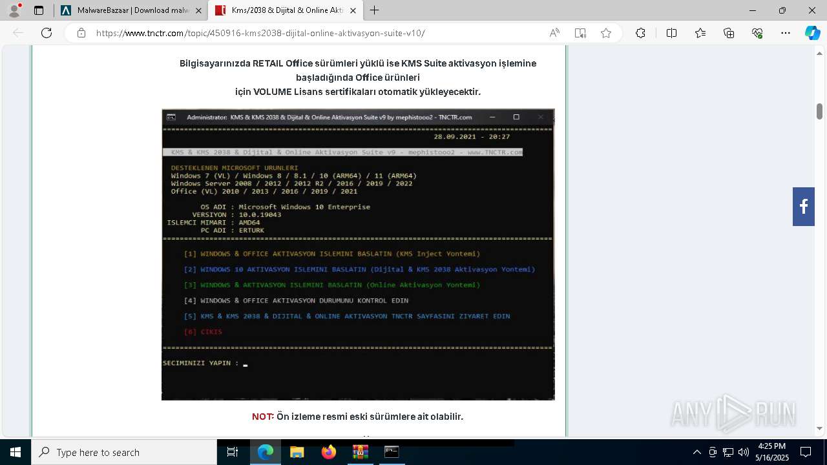Switch to the MalwareBazaar tab
This screenshot has height=465, width=827.
132,10
